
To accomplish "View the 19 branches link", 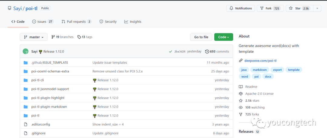I will click(62, 37).
